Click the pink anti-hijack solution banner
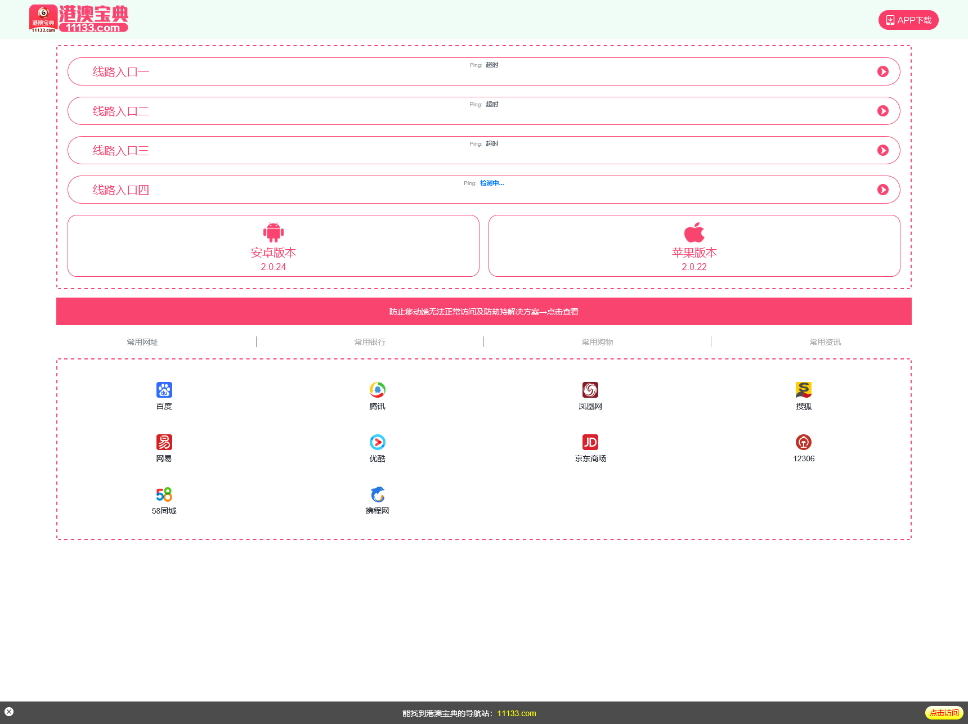 (x=483, y=312)
